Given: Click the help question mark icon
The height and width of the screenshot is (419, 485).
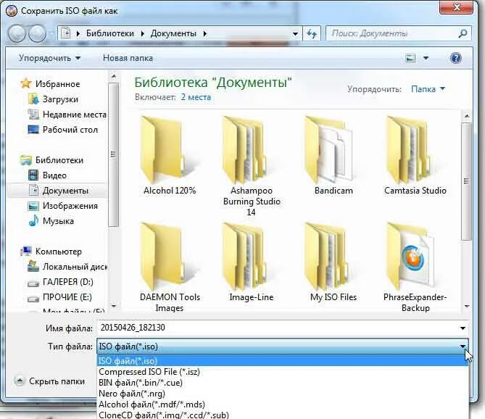Looking at the screenshot, I should point(456,58).
